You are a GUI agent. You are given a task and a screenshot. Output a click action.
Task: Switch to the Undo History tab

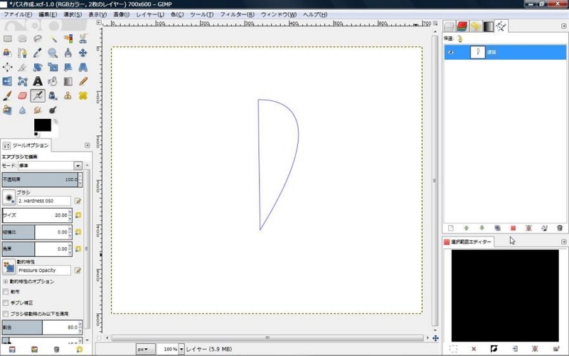click(475, 26)
